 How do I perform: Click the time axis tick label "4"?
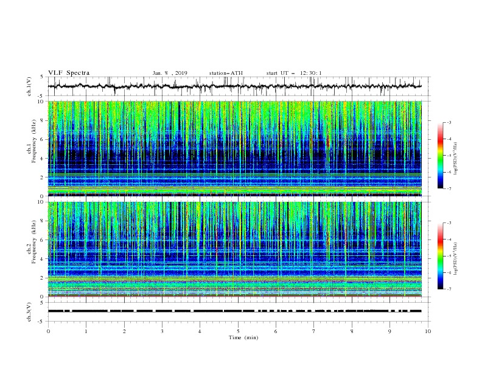pyautogui.click(x=200, y=331)
